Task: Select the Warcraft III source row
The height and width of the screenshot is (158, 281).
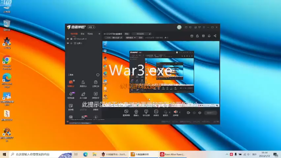Action: click(84, 39)
